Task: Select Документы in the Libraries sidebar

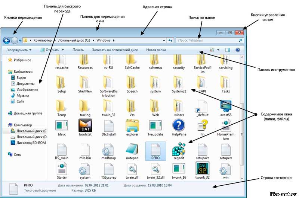Action: 25,84
